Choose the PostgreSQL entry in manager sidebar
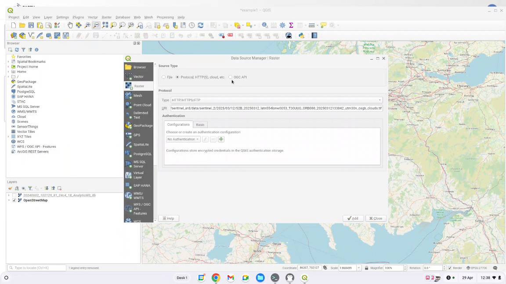Viewport: 506px width, 284px height. pyautogui.click(x=139, y=154)
